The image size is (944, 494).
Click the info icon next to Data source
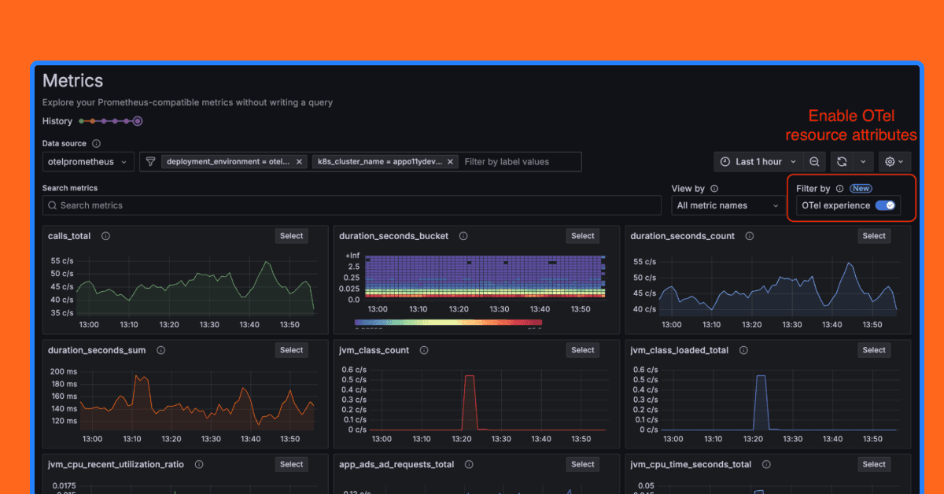click(x=97, y=144)
